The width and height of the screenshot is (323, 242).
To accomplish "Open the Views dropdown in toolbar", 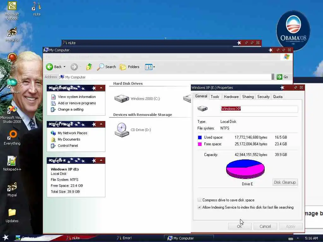I will (154, 67).
